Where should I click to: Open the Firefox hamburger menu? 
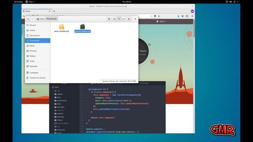(193, 16)
